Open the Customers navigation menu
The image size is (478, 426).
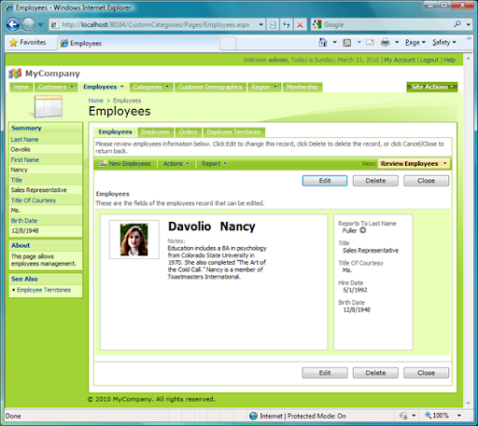pos(56,87)
